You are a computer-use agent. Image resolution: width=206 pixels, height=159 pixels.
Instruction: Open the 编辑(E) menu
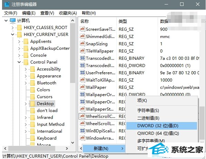pos(29,13)
